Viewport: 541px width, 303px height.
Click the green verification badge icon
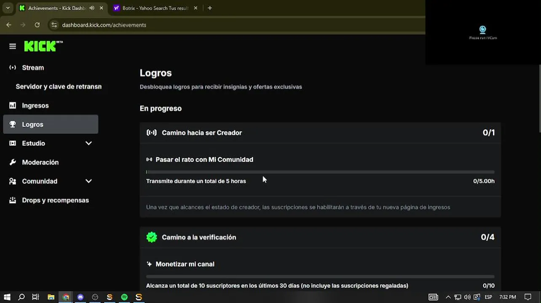coord(152,237)
